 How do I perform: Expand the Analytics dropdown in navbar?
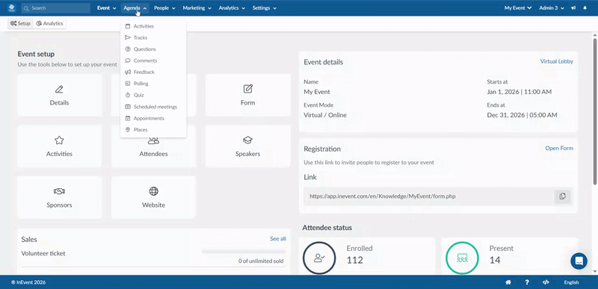click(232, 8)
